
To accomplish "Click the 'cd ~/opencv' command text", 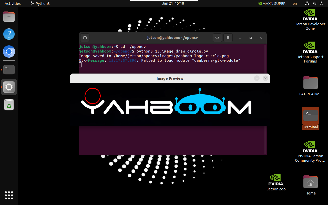I will [133, 47].
